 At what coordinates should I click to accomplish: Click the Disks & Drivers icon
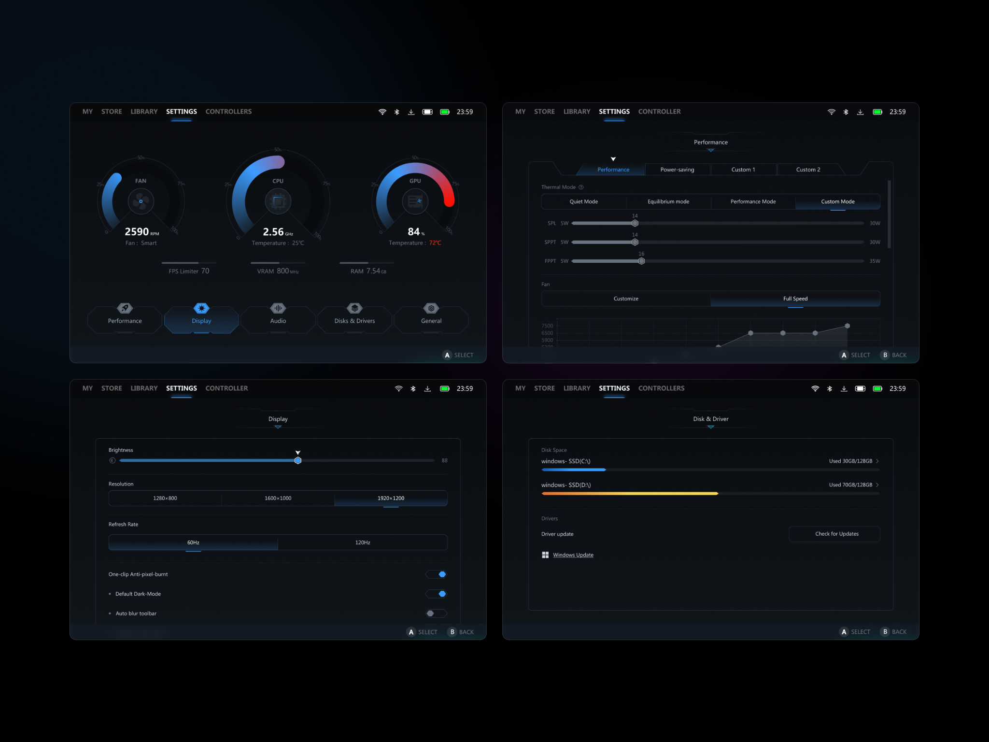tap(354, 308)
